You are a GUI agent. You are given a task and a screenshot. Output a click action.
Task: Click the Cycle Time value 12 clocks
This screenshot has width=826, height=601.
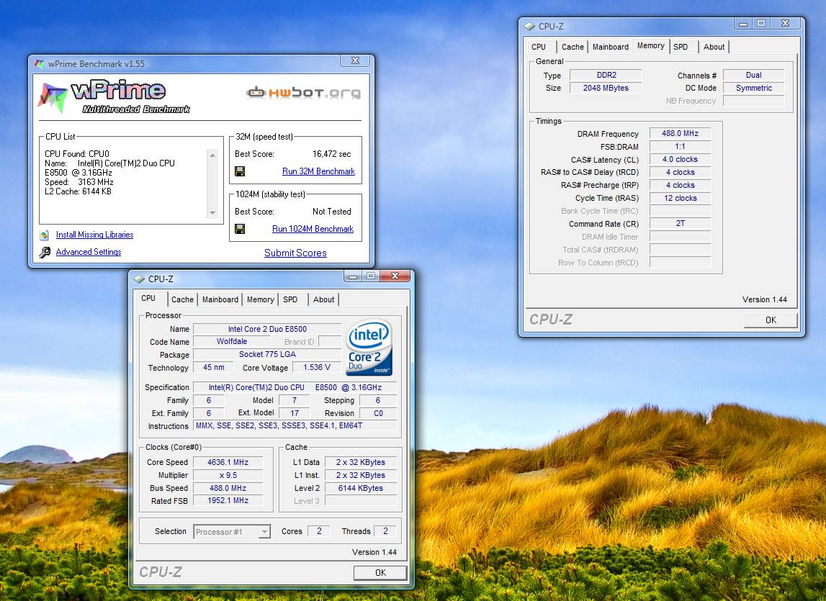point(680,198)
